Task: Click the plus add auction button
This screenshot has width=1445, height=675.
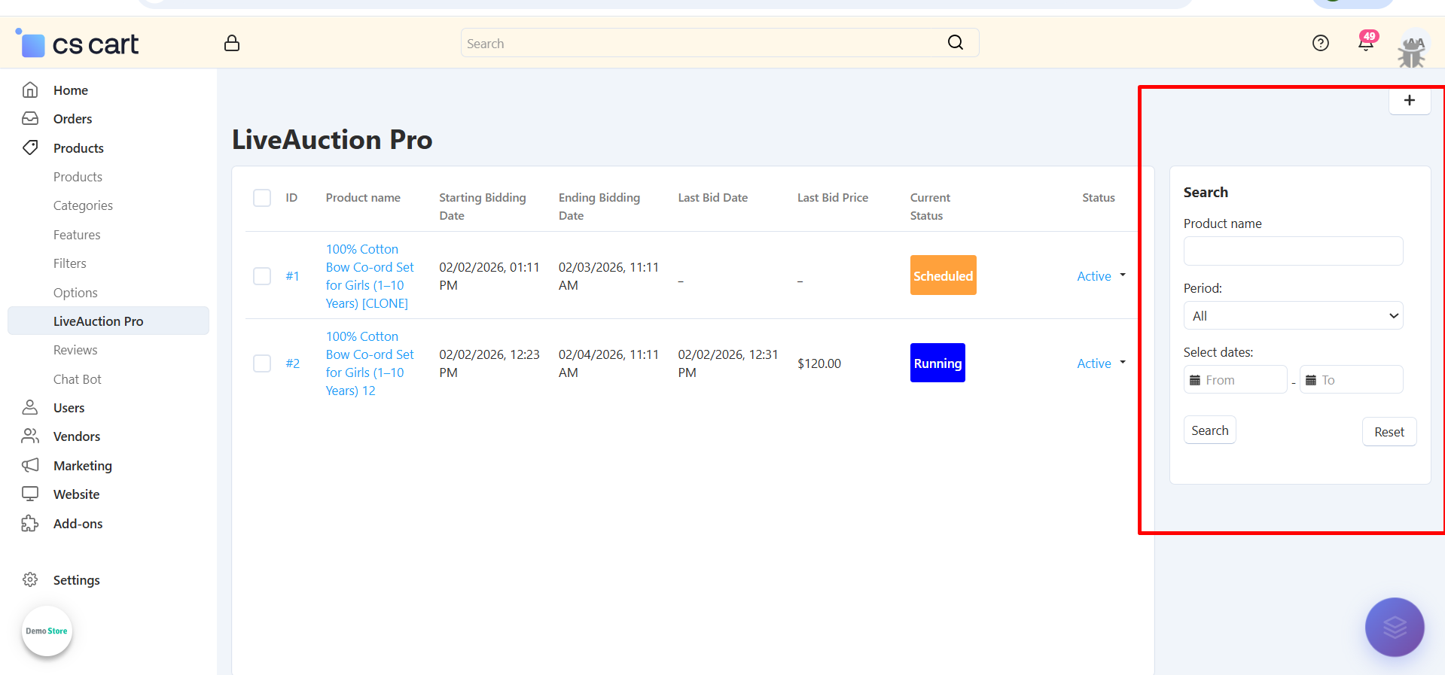Action: (1409, 101)
